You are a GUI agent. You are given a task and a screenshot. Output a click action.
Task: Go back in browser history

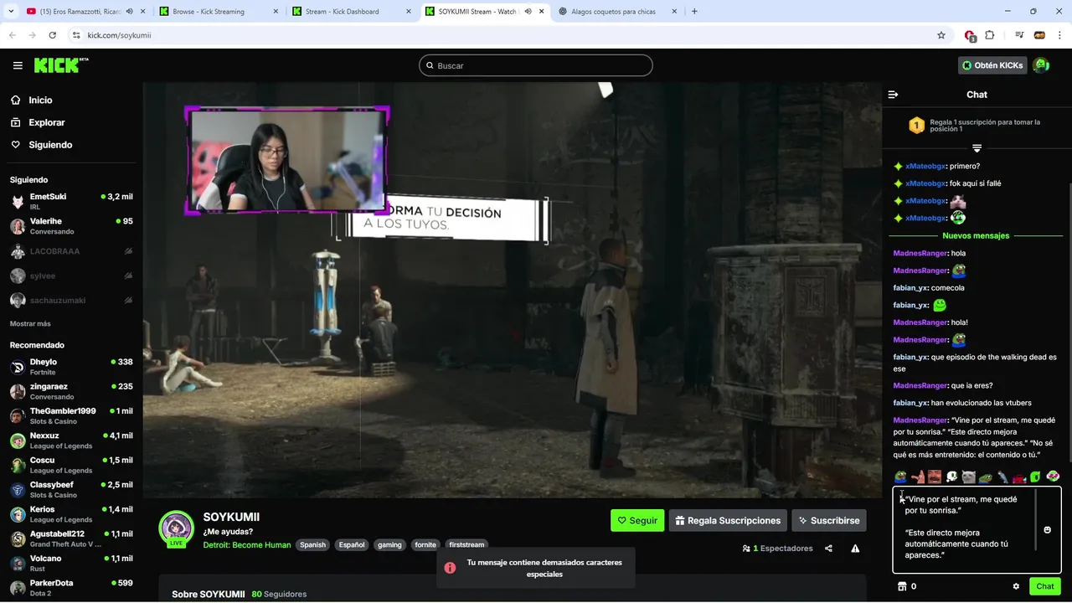[x=13, y=35]
